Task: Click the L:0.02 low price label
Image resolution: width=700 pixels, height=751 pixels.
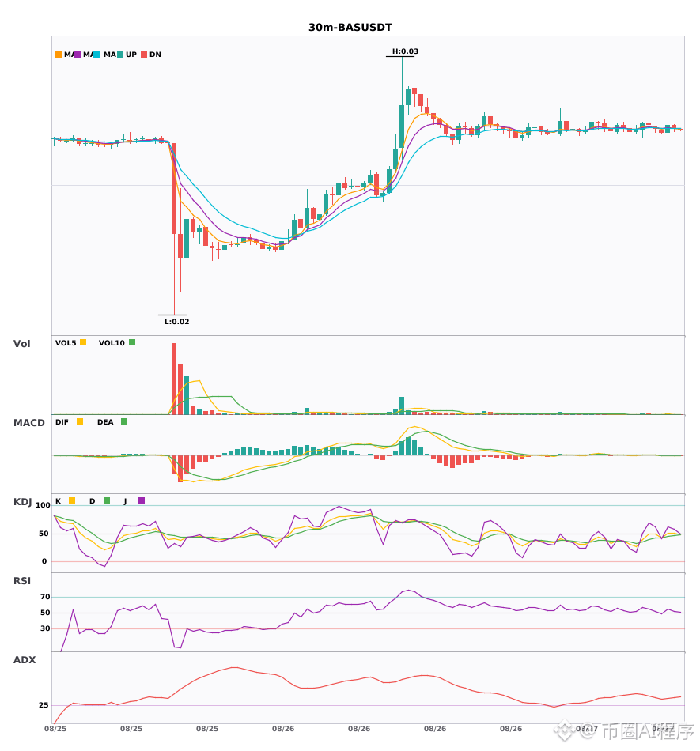Action: click(x=177, y=322)
